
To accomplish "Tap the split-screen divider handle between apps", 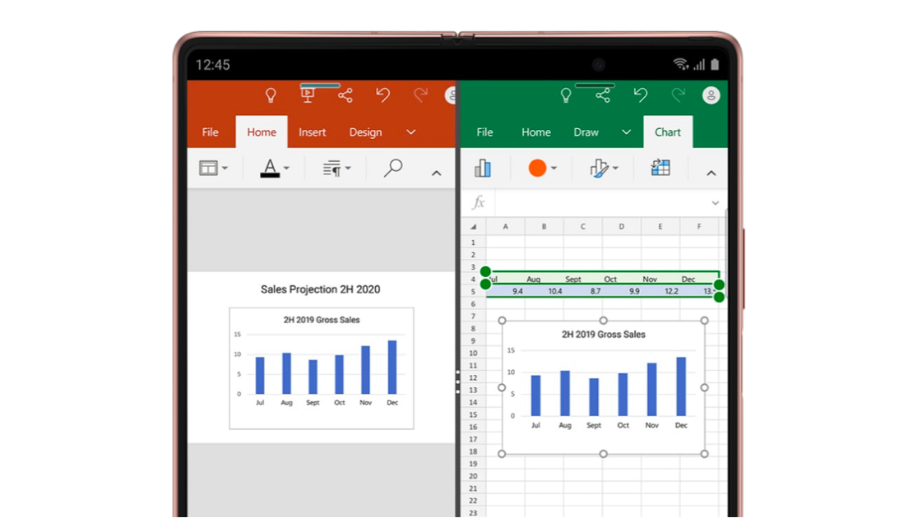I will point(457,382).
